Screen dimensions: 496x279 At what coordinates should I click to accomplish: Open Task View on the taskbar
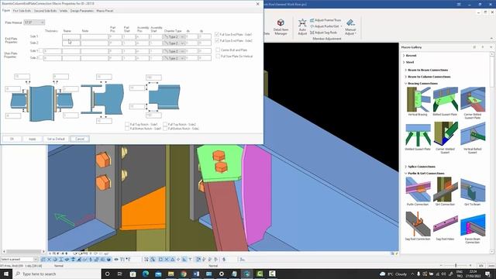(x=120, y=274)
